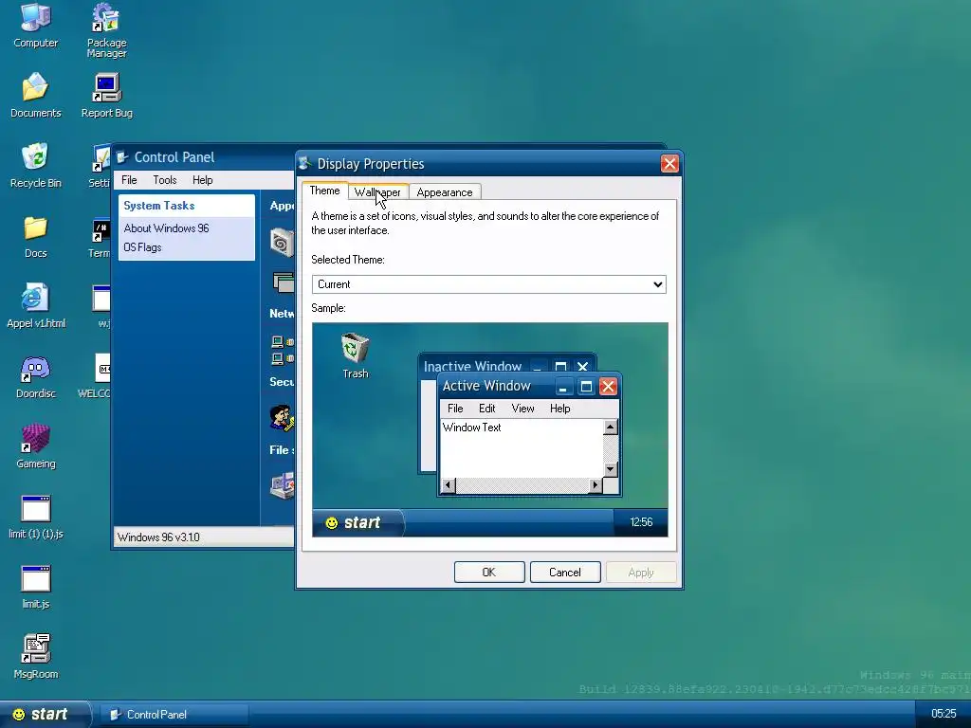Launch the Doordisc desktop icon
The height and width of the screenshot is (728, 971).
point(35,375)
